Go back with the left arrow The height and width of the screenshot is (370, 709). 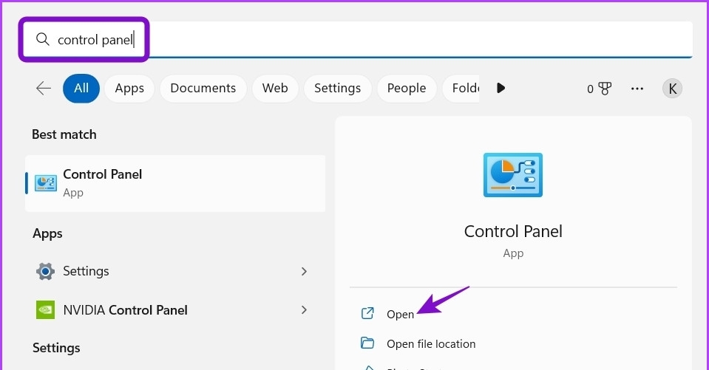point(44,88)
